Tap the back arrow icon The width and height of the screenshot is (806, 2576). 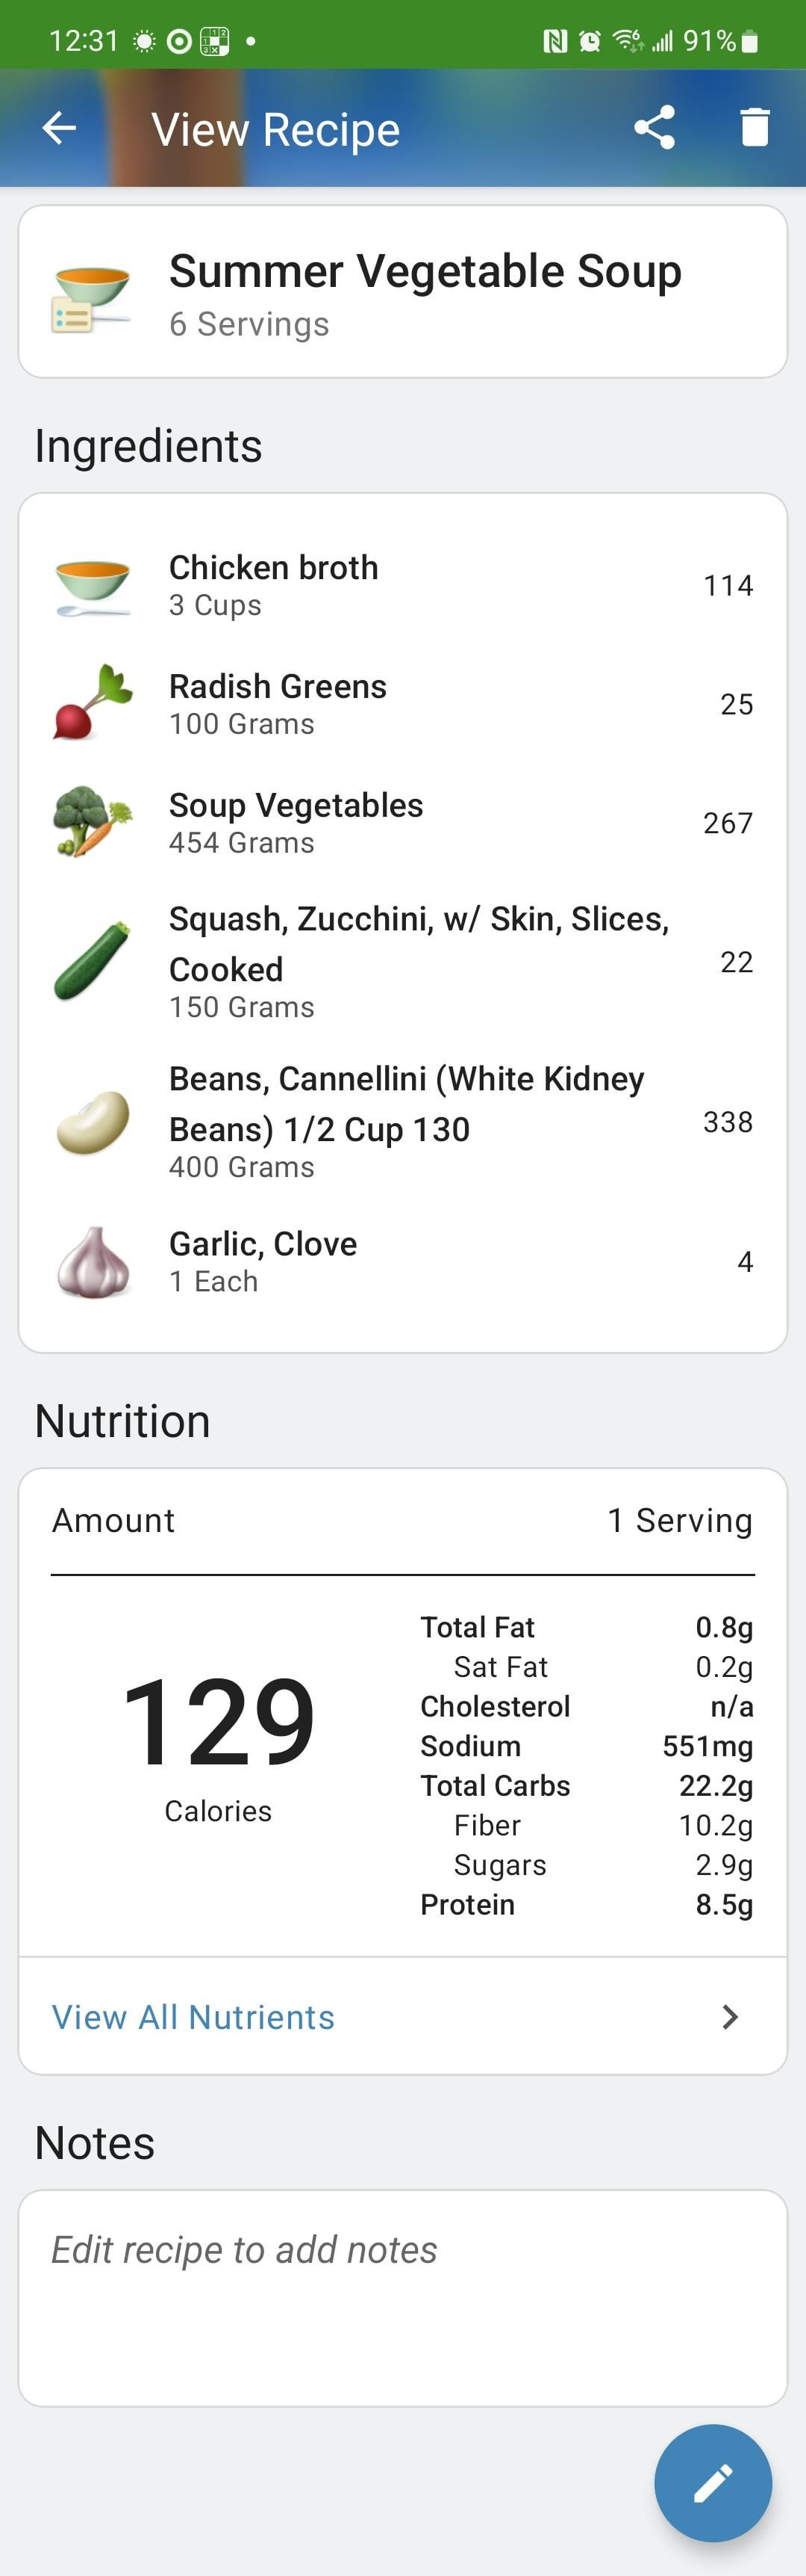tap(59, 128)
